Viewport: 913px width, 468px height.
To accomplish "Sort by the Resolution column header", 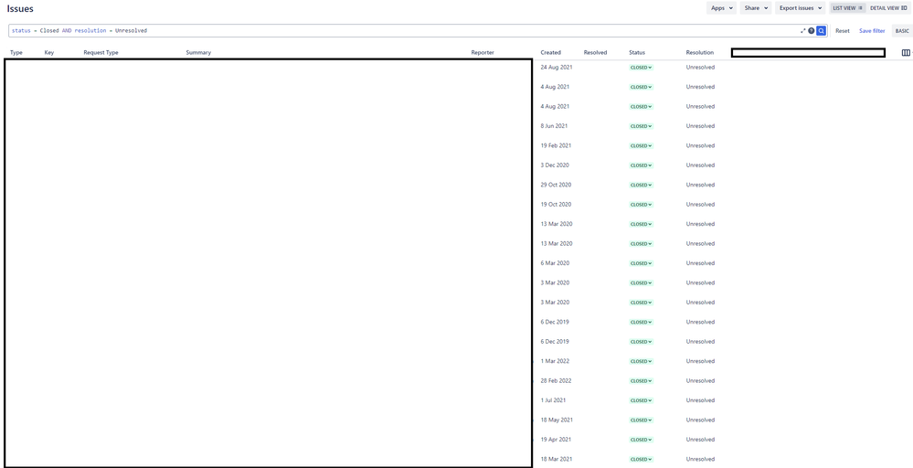I will (x=699, y=52).
